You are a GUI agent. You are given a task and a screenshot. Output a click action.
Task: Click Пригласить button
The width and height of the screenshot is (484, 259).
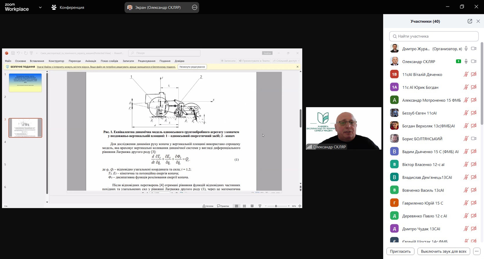pyautogui.click(x=400, y=251)
